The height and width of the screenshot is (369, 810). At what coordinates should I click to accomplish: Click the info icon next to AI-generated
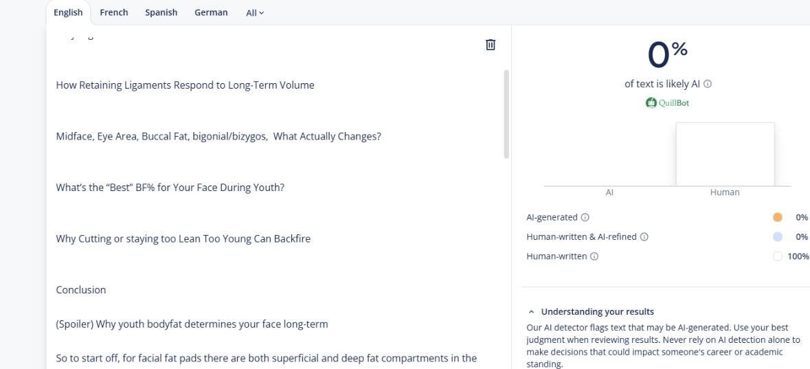pos(585,217)
